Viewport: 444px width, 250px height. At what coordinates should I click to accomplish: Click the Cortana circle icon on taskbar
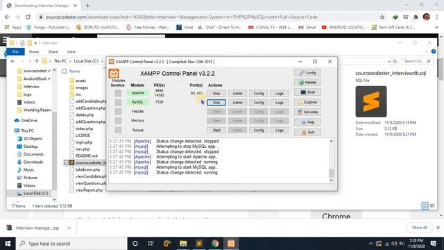[x=135, y=244]
